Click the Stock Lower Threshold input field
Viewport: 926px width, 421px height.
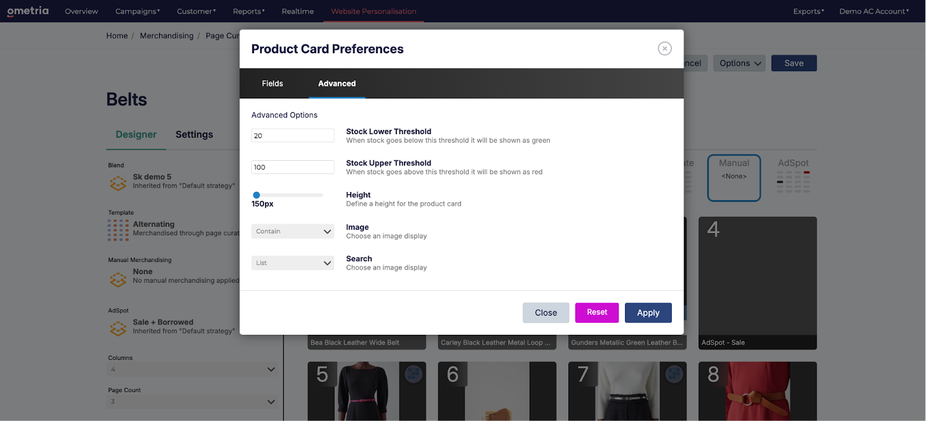tap(292, 136)
